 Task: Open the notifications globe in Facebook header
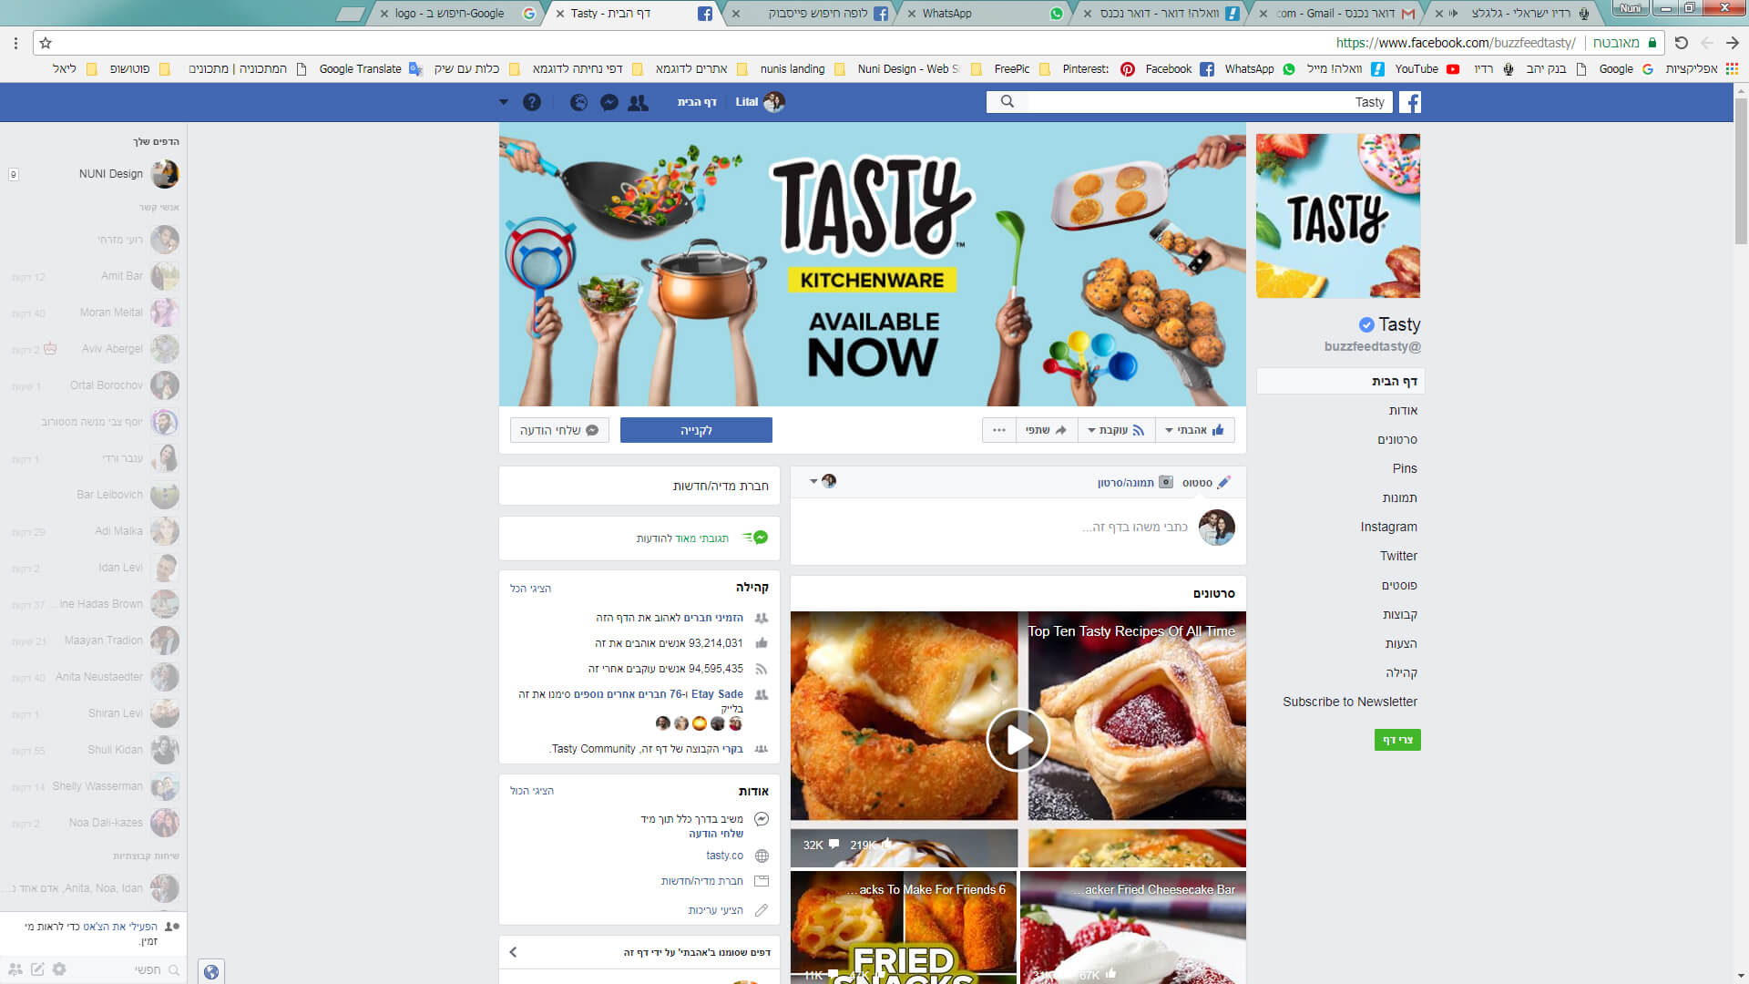[x=578, y=102]
